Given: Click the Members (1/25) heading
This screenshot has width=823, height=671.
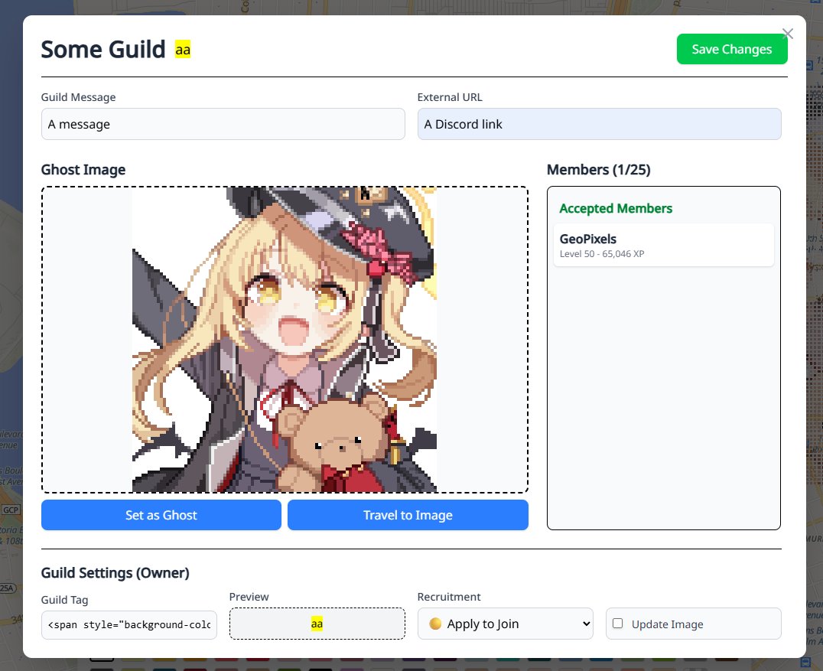Looking at the screenshot, I should (x=598, y=170).
